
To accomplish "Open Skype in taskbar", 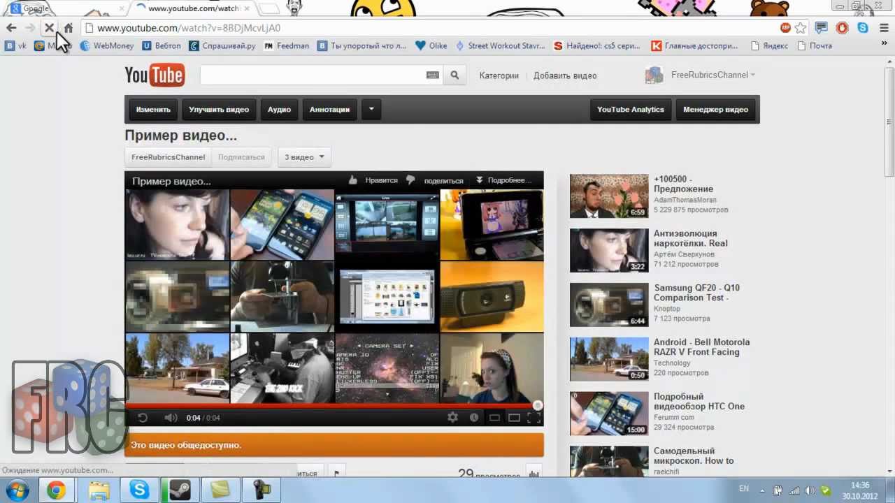I will 139,490.
